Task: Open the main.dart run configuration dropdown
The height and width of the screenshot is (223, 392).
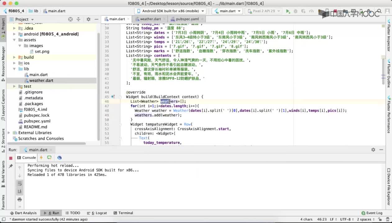Action: coord(227,11)
